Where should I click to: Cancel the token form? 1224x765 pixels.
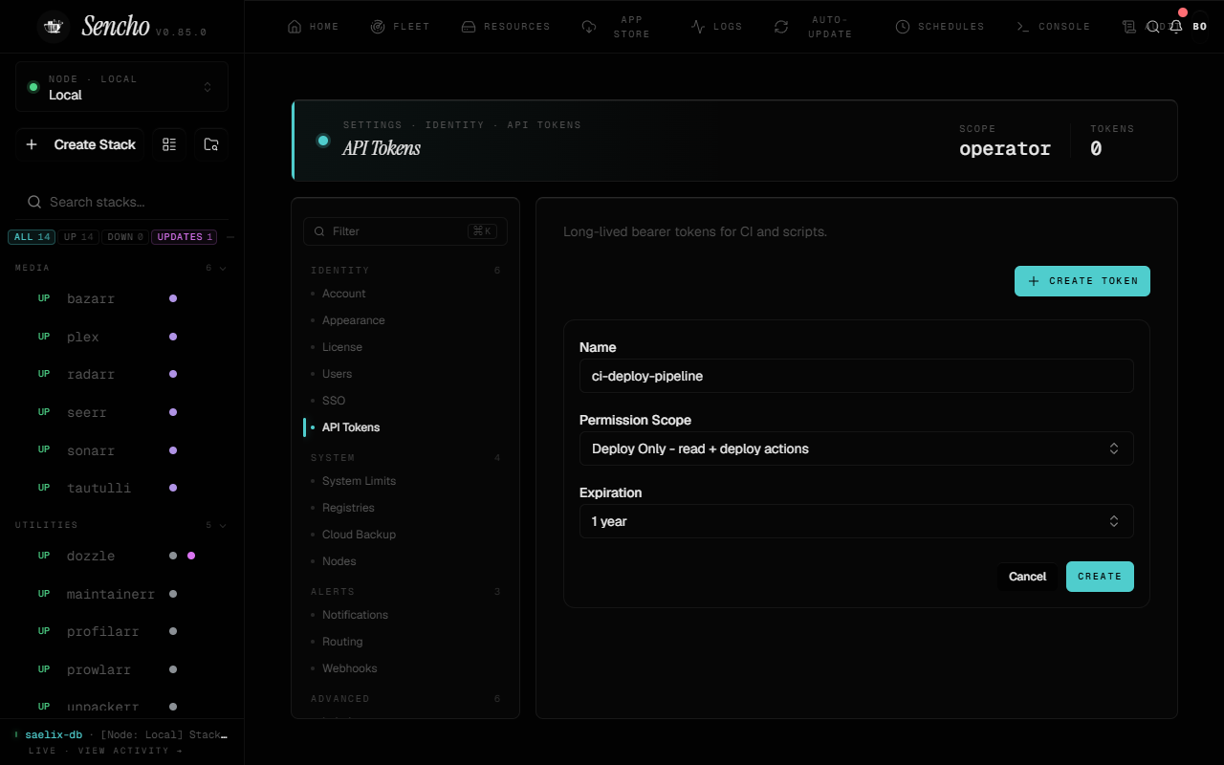point(1028,577)
